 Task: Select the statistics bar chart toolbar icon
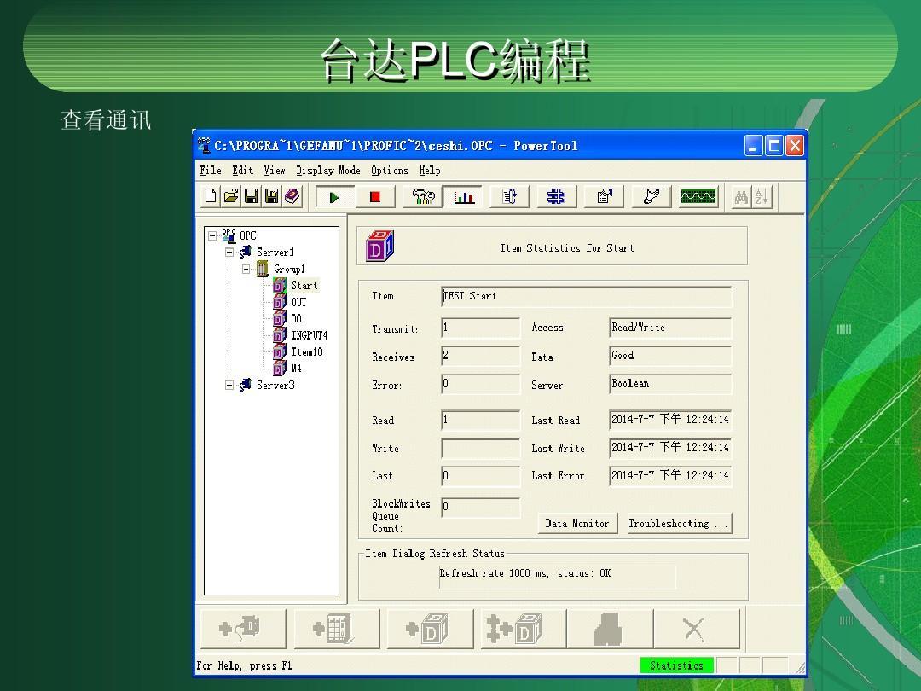click(463, 197)
